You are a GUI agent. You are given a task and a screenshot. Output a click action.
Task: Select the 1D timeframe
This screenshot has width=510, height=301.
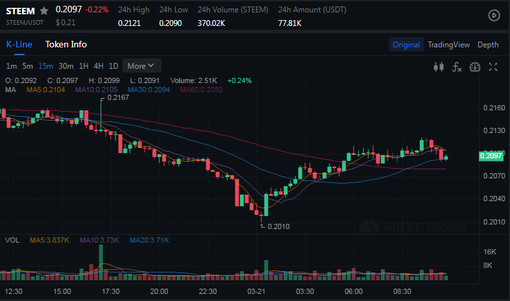pos(113,66)
